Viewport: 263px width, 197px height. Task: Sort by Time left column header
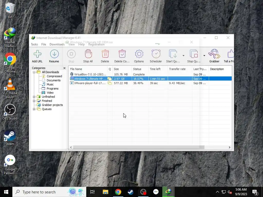(158, 69)
